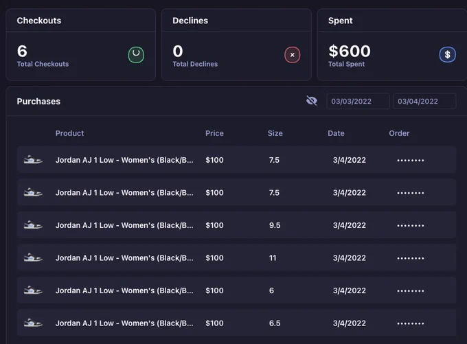
Task: Click the red declines X icon
Action: click(x=292, y=55)
